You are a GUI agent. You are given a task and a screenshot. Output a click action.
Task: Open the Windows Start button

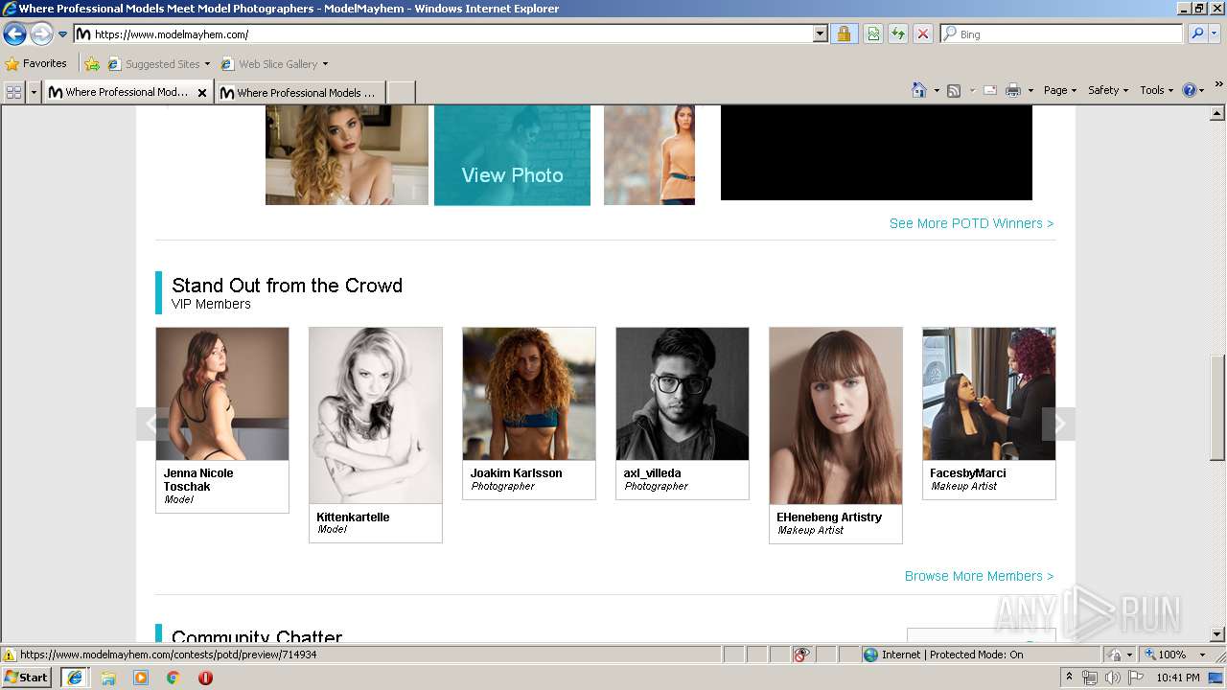click(x=27, y=677)
